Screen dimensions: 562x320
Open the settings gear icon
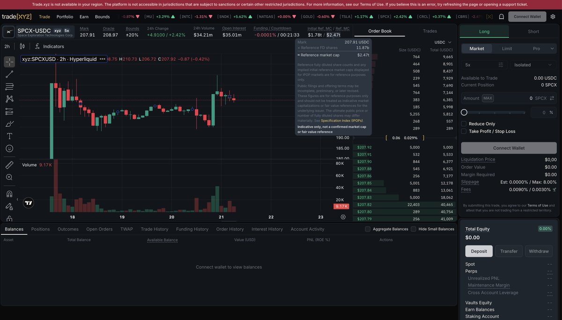pos(553,16)
